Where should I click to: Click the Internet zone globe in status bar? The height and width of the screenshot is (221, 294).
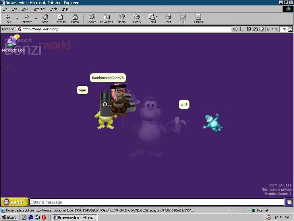pyautogui.click(x=253, y=210)
